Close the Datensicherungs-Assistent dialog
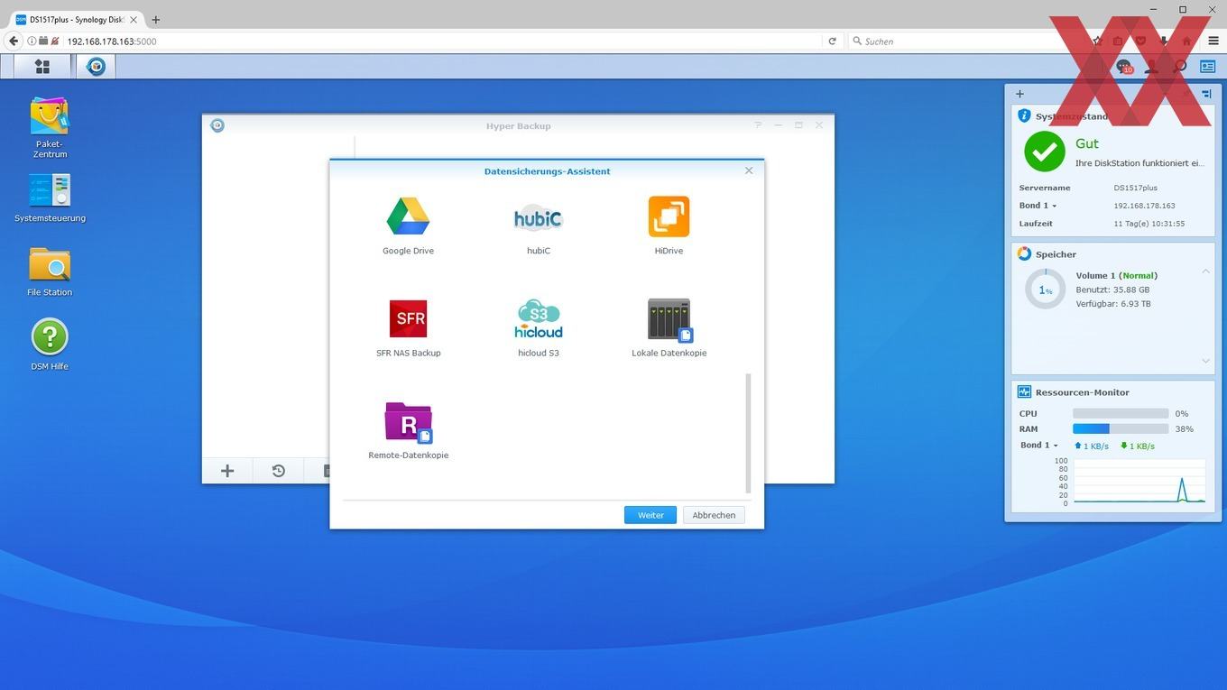 [x=749, y=170]
